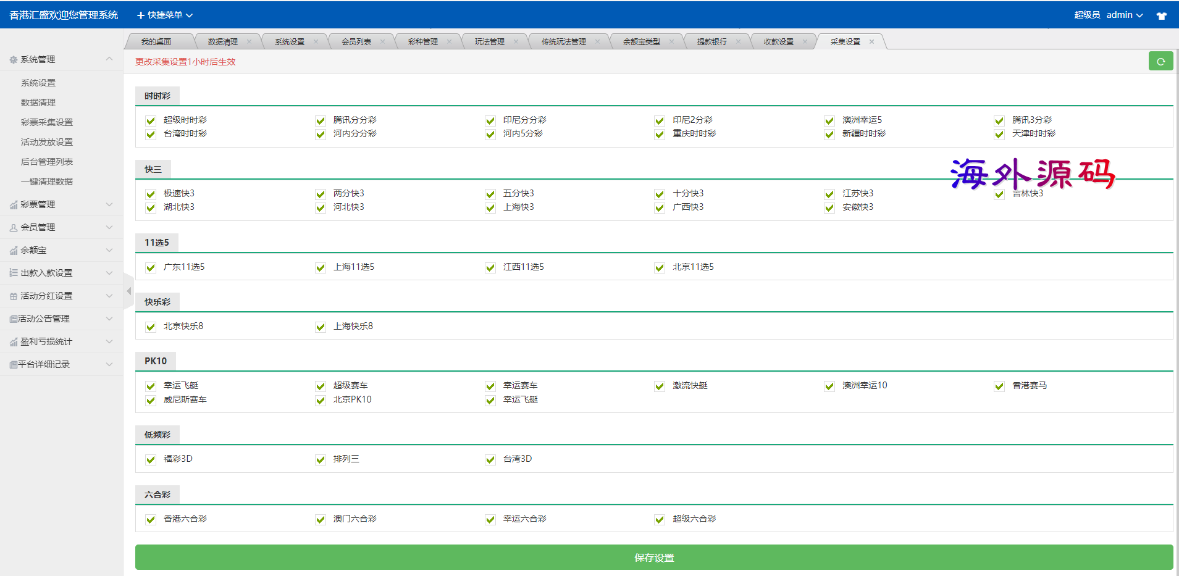
Task: Switch to the 我的桌面 tab
Action: tap(156, 42)
